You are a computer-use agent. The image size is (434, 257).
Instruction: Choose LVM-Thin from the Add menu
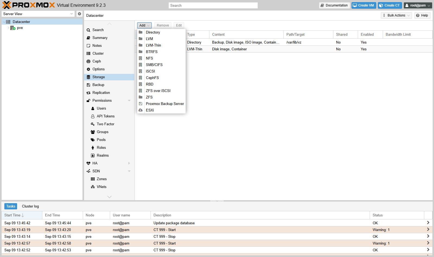(x=161, y=45)
